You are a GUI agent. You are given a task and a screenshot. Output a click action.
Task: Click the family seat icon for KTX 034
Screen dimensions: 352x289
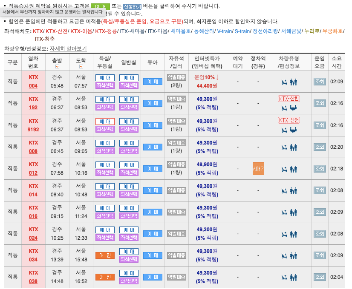294,255
